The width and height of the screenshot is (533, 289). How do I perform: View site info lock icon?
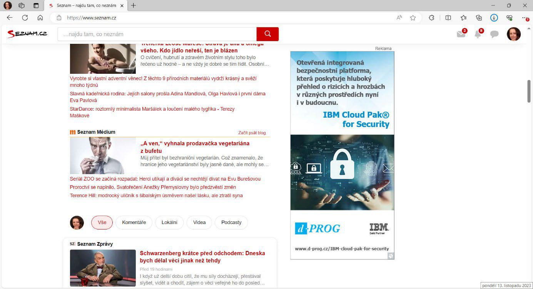pos(59,18)
